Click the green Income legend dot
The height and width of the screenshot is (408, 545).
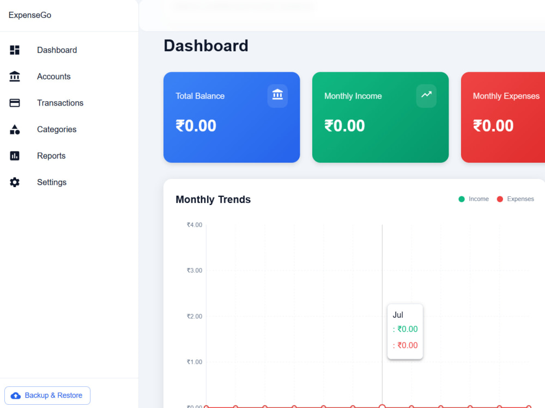462,199
